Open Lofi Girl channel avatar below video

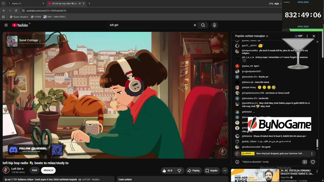6,170
